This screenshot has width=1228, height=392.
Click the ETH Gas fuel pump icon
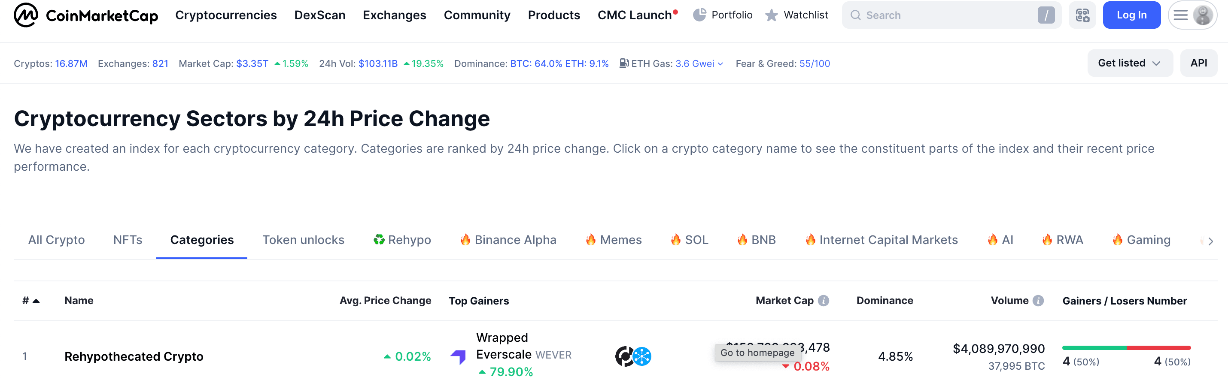coord(623,63)
